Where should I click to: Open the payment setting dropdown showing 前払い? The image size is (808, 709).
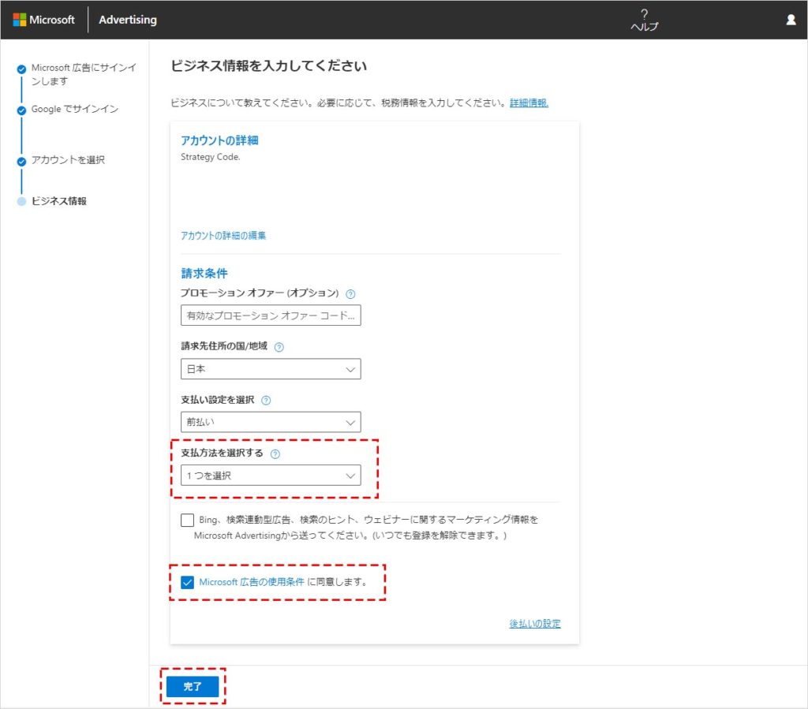click(271, 422)
